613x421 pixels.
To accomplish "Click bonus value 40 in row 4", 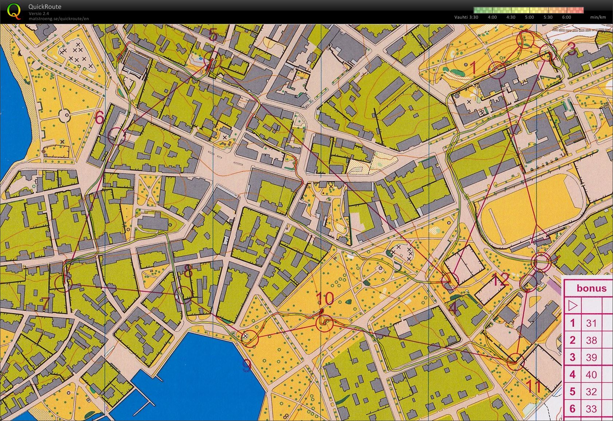I will pyautogui.click(x=591, y=374).
